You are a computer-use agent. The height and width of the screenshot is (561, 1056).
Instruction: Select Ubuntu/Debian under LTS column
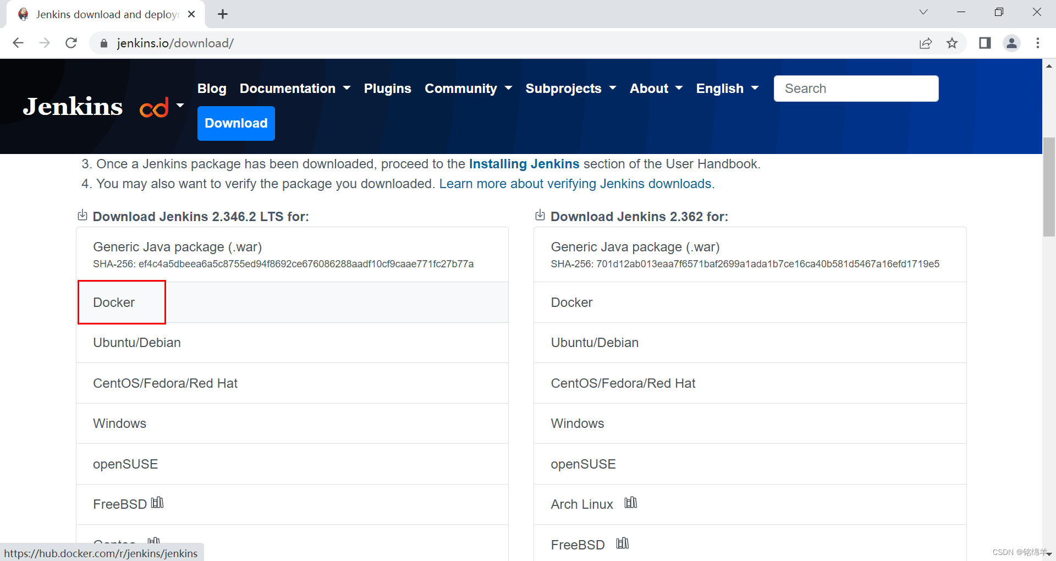[292, 343]
